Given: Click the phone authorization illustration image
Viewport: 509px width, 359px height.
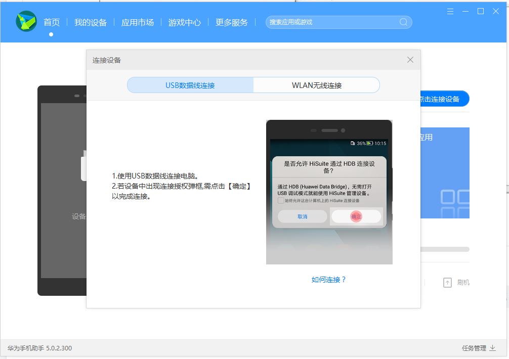Looking at the screenshot, I should click(x=329, y=192).
